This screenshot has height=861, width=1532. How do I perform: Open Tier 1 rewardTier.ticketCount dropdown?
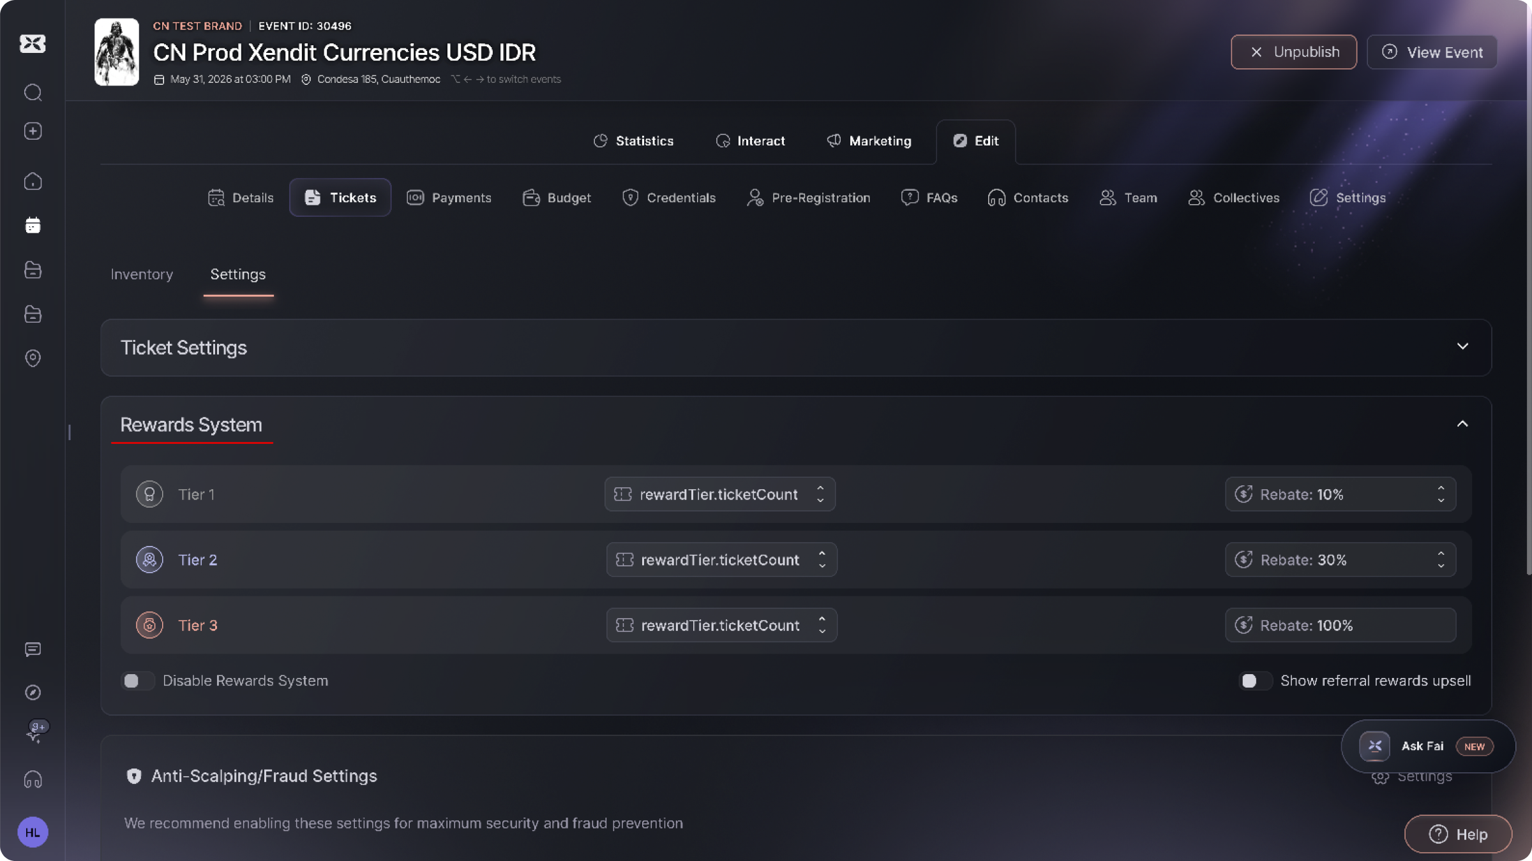tap(720, 494)
